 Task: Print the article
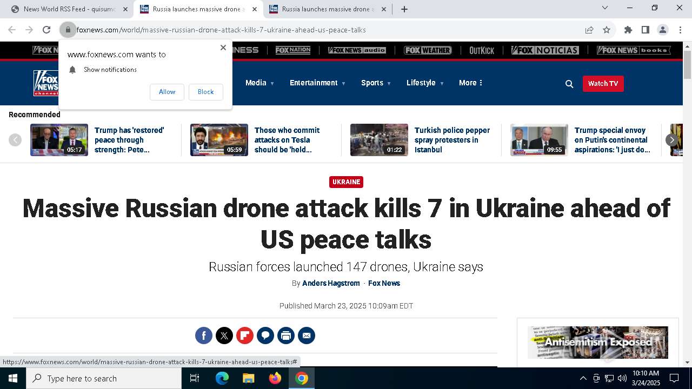[x=286, y=336]
